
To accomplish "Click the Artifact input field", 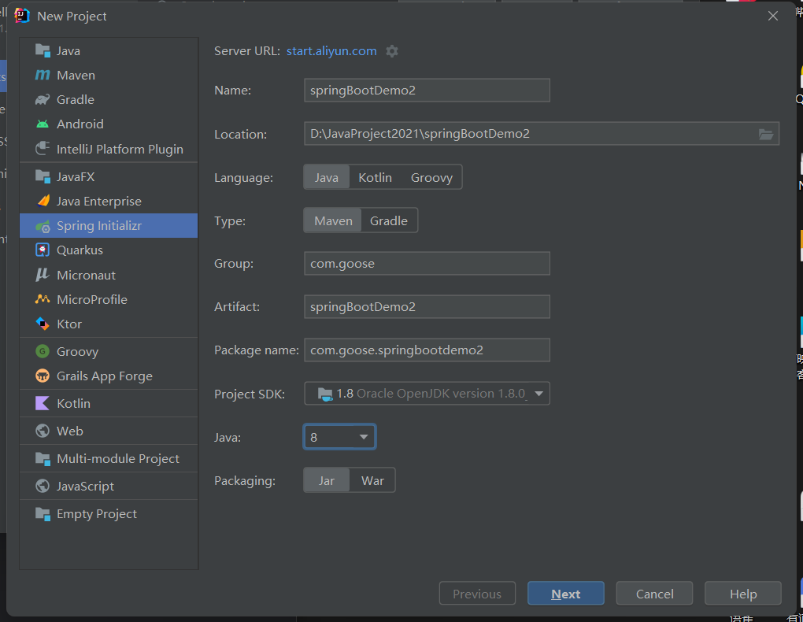I will [x=427, y=306].
